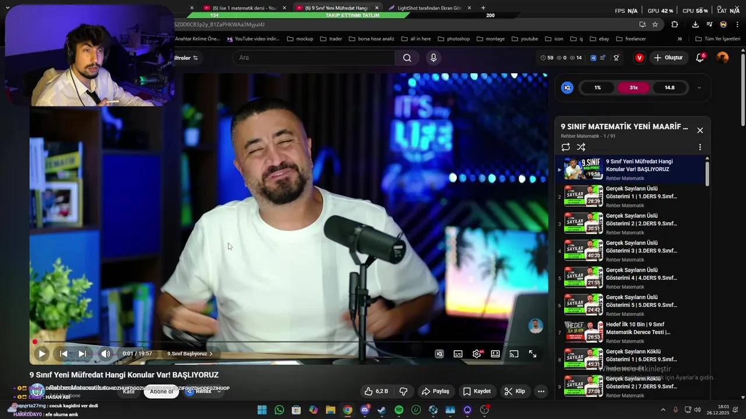
Task: Open YouTube notifications bell
Action: coord(700,58)
